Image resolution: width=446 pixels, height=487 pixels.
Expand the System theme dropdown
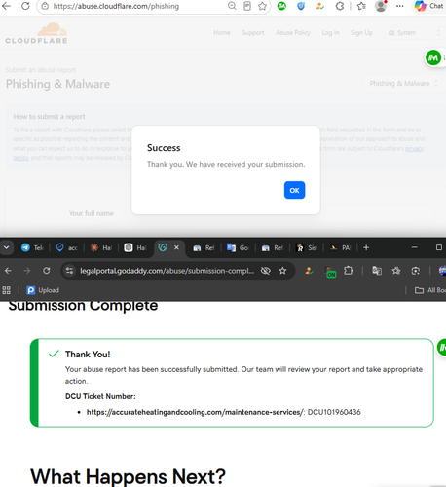point(415,33)
